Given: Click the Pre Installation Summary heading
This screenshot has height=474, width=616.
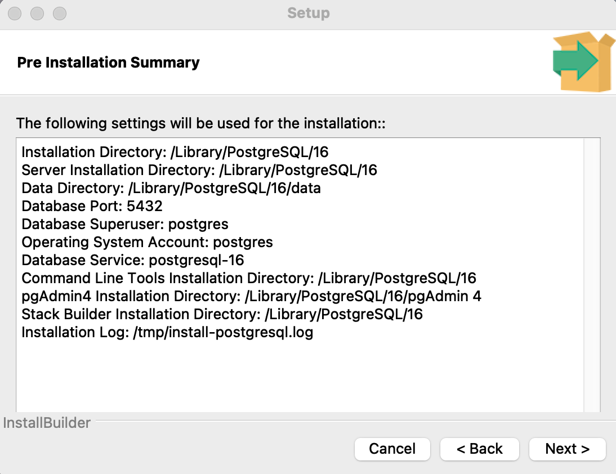Looking at the screenshot, I should pos(108,62).
